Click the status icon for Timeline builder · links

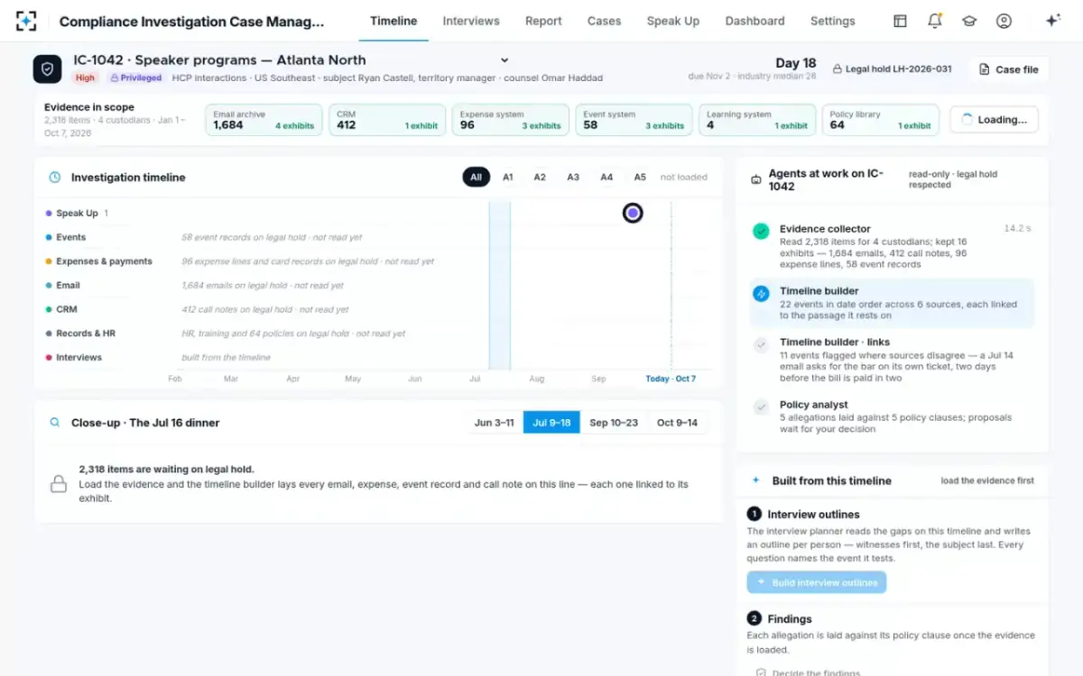pyautogui.click(x=761, y=344)
